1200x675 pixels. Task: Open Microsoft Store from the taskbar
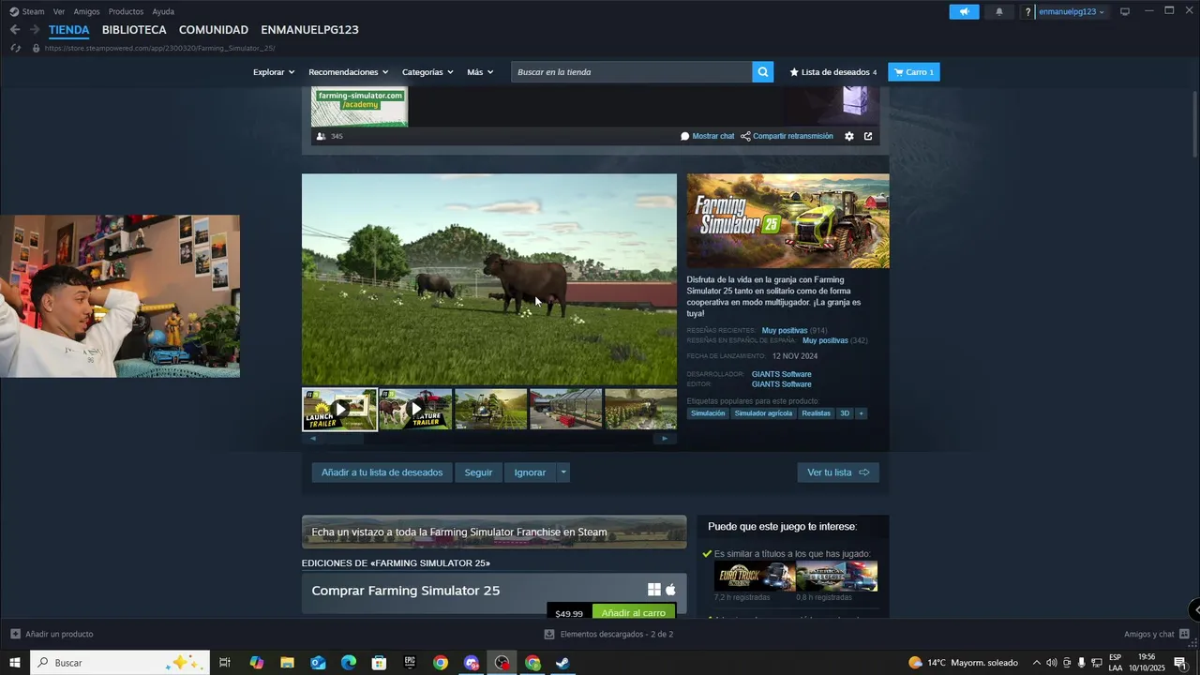(x=379, y=663)
